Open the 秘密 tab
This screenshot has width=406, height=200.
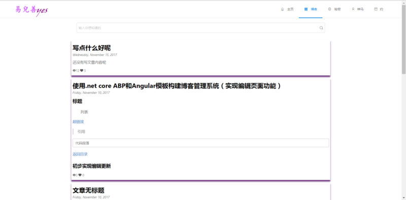pos(334,9)
